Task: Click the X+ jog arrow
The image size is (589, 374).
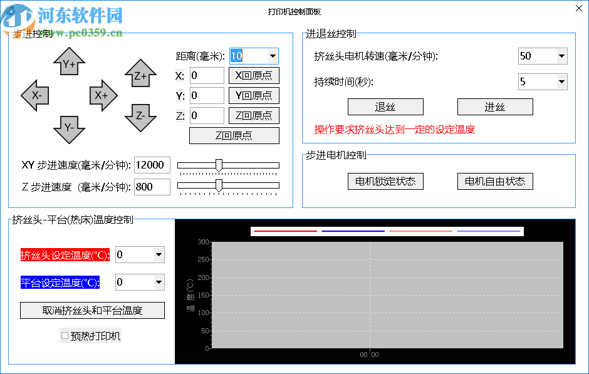Action: tap(100, 95)
